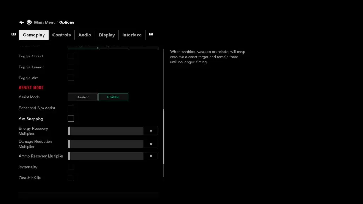Open the Gameplay tab
This screenshot has width=363, height=204.
pyautogui.click(x=34, y=35)
